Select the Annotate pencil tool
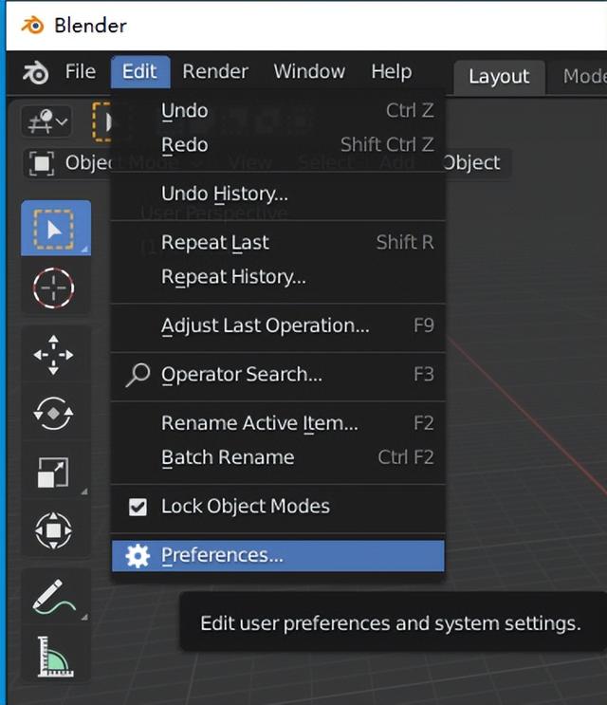Screen dimensions: 607x705 55,597
